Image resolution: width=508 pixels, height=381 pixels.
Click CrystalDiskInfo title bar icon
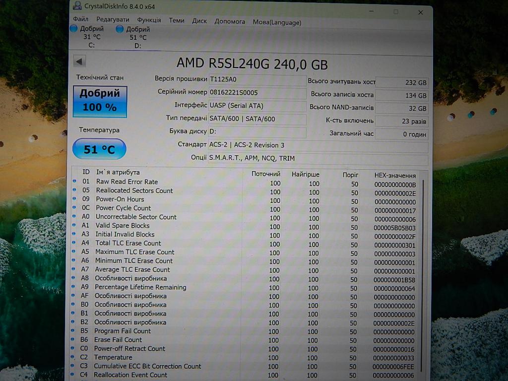pos(77,5)
